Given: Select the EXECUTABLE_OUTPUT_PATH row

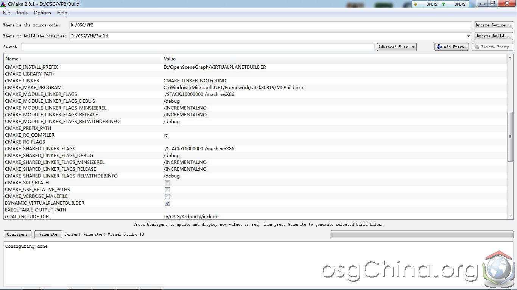Looking at the screenshot, I should point(255,210).
